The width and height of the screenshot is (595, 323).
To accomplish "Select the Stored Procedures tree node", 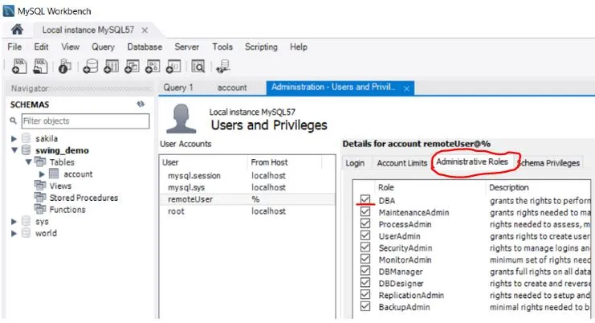I will click(x=84, y=198).
